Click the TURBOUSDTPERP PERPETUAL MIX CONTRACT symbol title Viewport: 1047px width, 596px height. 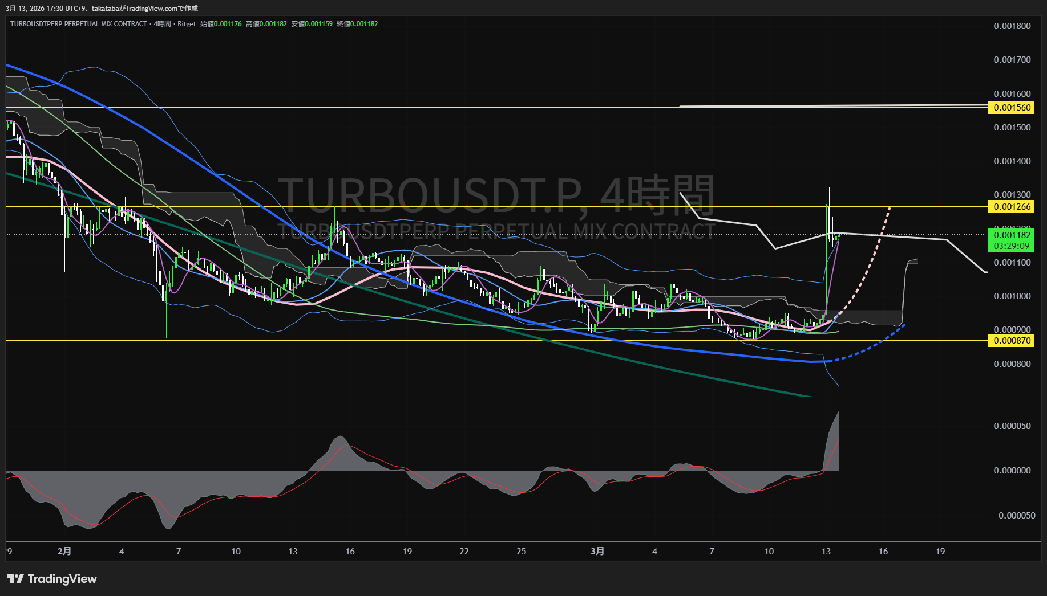(79, 24)
